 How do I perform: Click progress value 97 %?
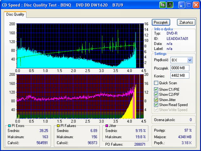pos(188,131)
